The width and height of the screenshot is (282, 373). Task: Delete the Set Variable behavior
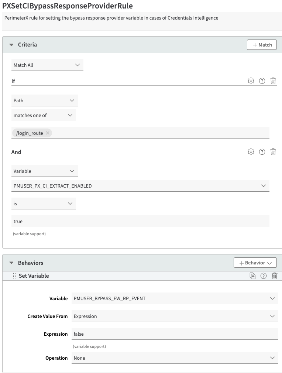275,276
